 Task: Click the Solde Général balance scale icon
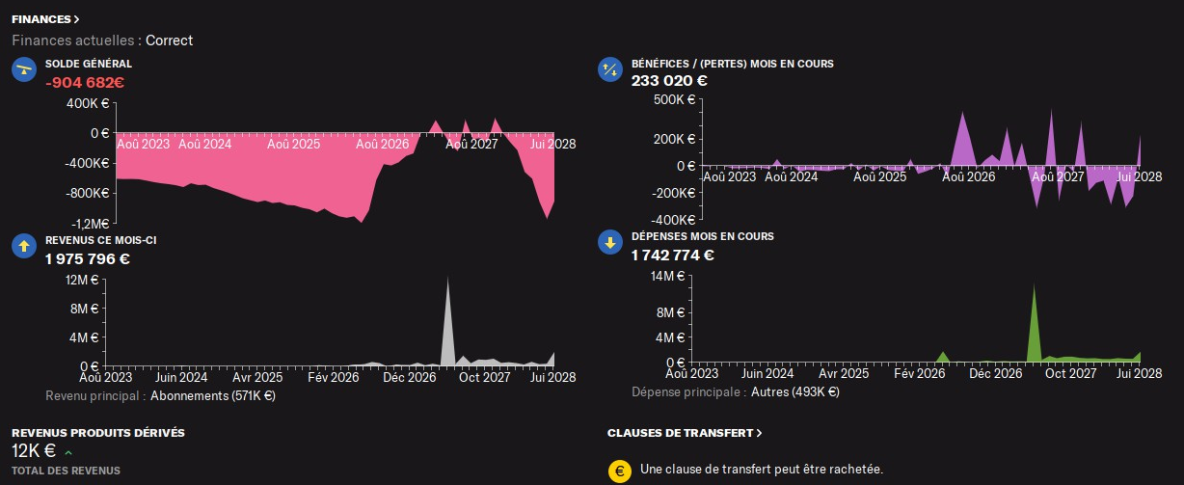(x=24, y=69)
